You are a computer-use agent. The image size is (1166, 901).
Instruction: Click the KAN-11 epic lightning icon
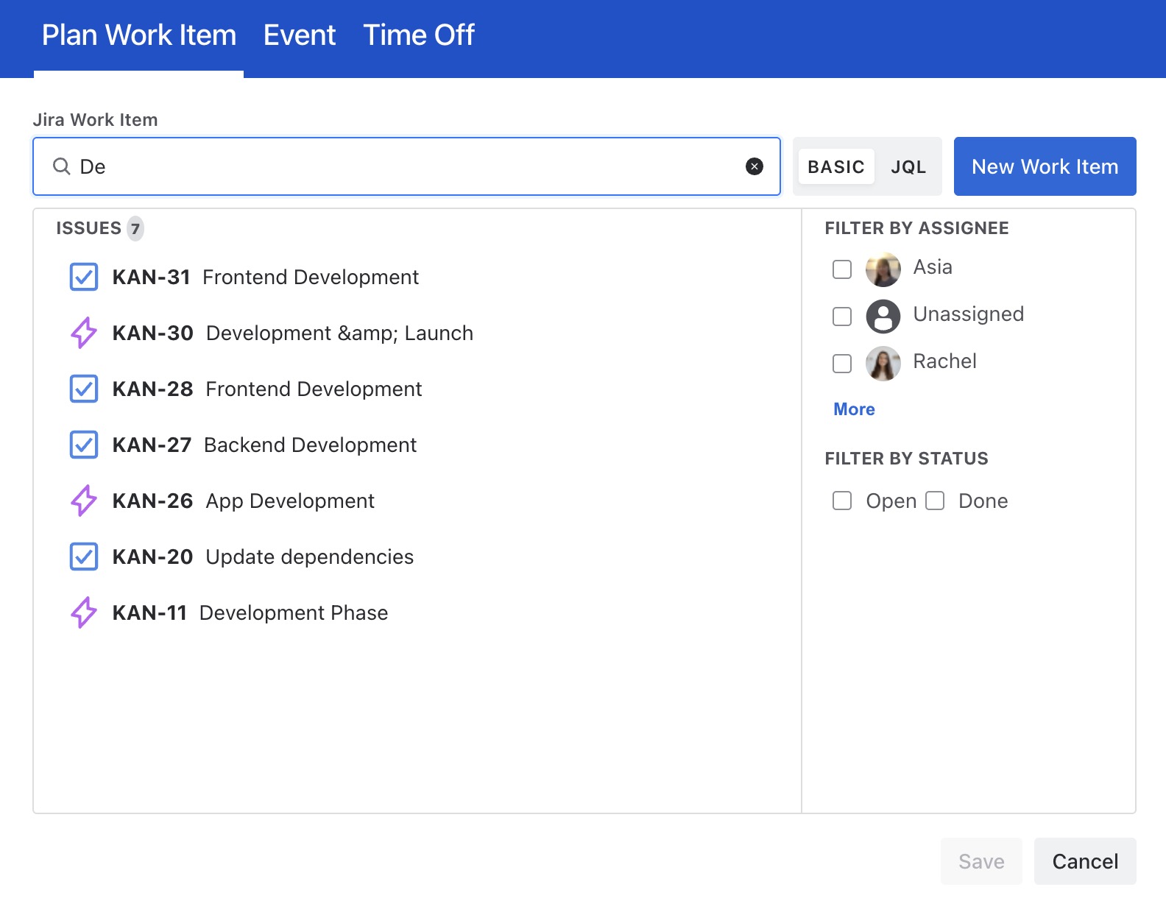coord(84,613)
